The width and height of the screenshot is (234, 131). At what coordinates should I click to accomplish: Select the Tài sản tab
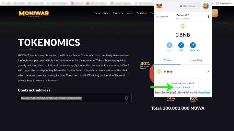[167, 60]
